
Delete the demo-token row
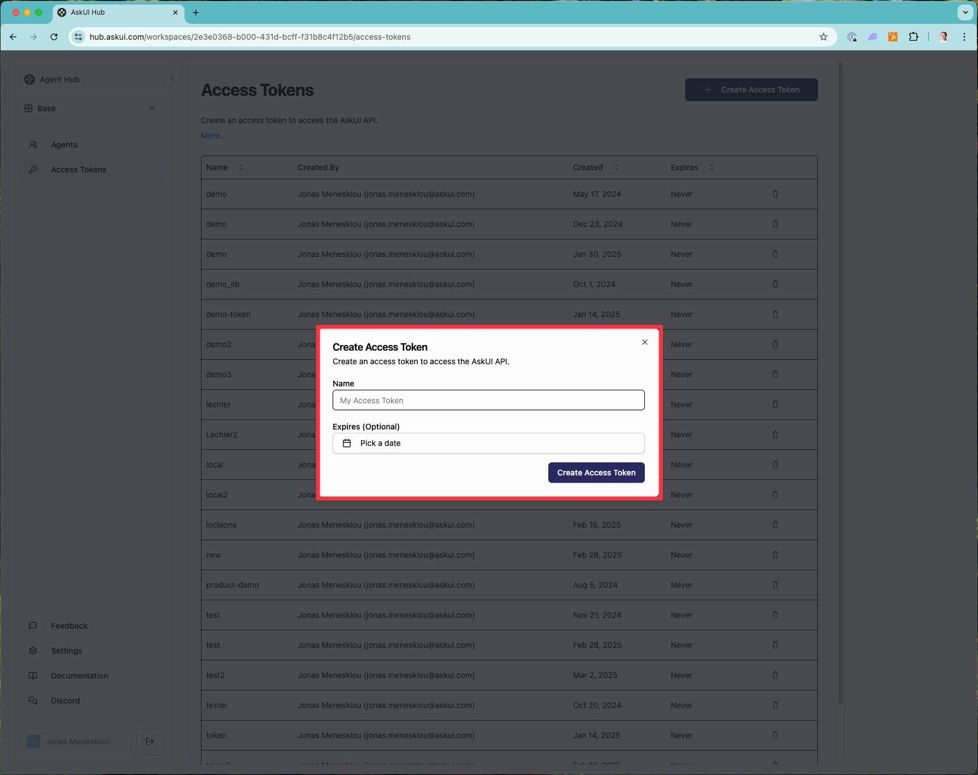(x=775, y=314)
